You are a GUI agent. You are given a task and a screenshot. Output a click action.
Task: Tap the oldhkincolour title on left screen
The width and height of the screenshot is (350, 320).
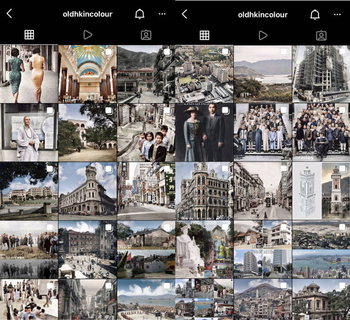click(87, 14)
